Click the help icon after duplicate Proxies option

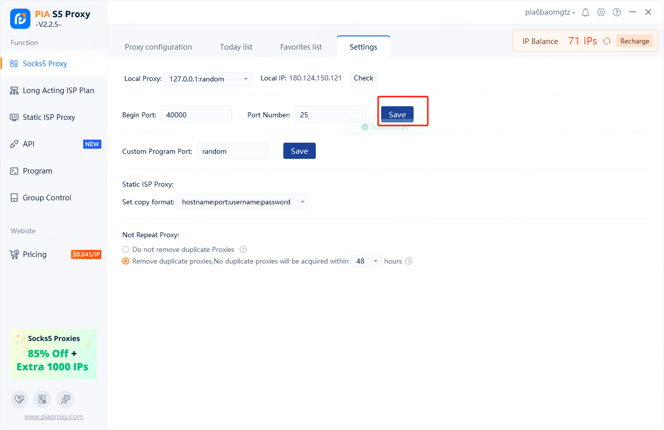coord(243,249)
